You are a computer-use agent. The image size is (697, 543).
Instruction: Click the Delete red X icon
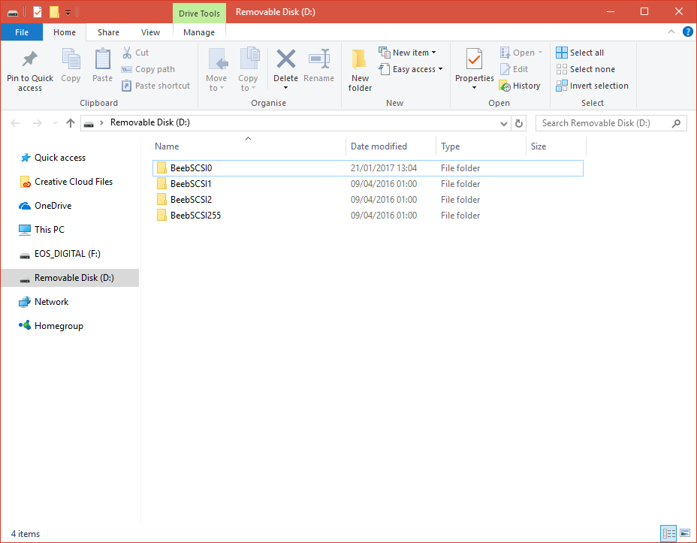(x=286, y=59)
